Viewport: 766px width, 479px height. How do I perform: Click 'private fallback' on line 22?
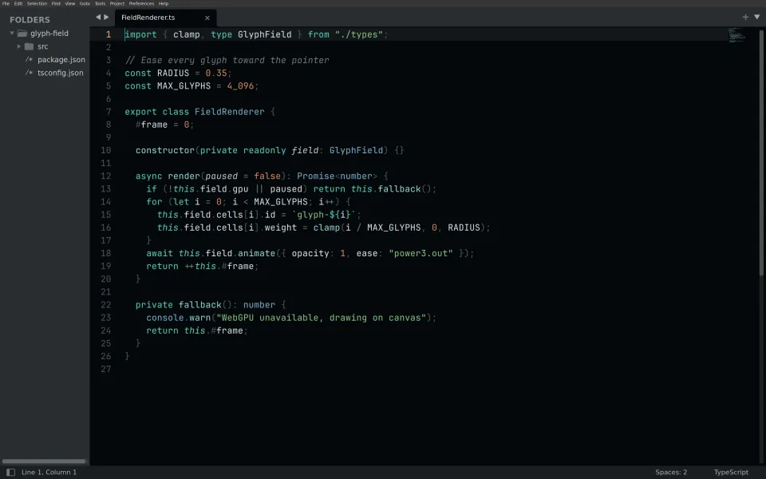[x=178, y=305]
